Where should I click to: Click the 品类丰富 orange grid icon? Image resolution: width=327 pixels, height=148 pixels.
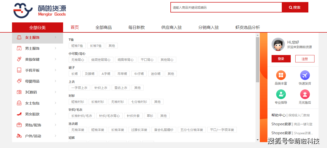[281, 75]
